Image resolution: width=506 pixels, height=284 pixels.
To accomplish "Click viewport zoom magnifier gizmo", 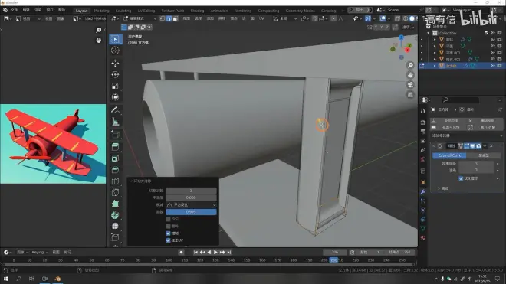I will (x=410, y=65).
